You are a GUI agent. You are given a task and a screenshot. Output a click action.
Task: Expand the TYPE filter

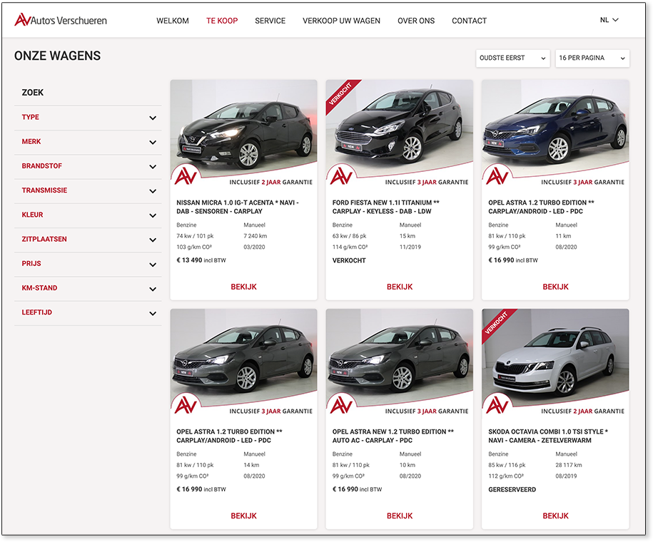[x=88, y=118]
